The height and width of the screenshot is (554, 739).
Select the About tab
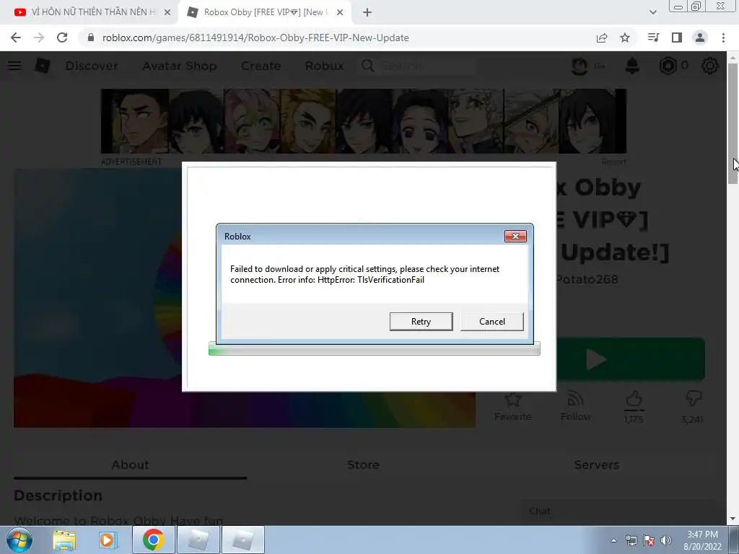click(x=130, y=465)
